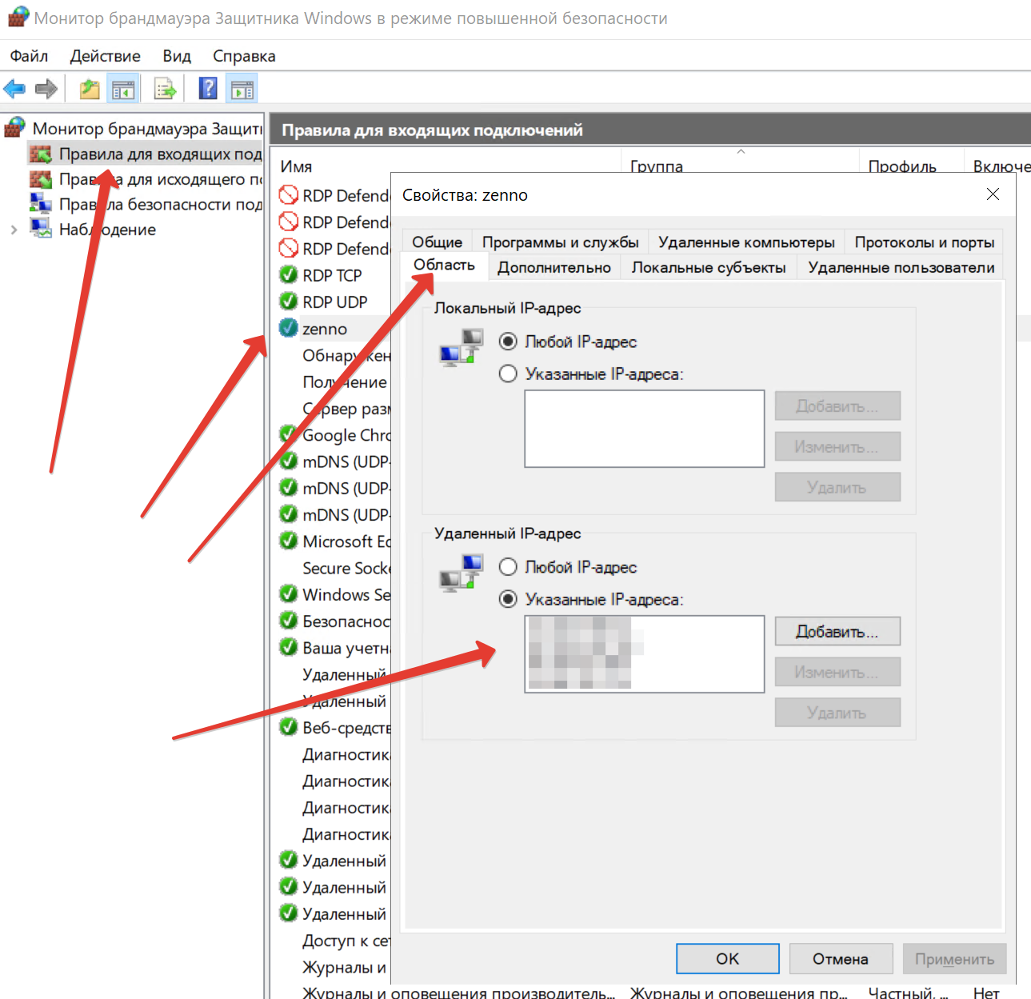
Task: Click inside the remote IP address list box
Action: (x=645, y=653)
